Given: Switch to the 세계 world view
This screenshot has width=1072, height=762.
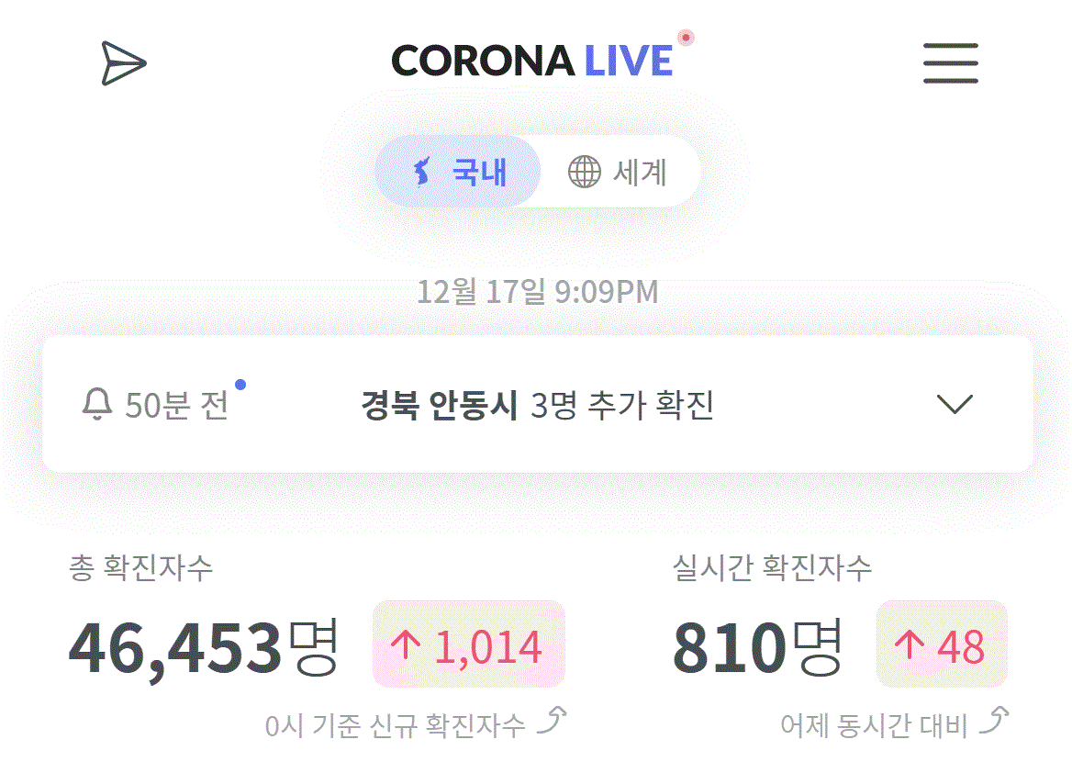Looking at the screenshot, I should coord(619,171).
